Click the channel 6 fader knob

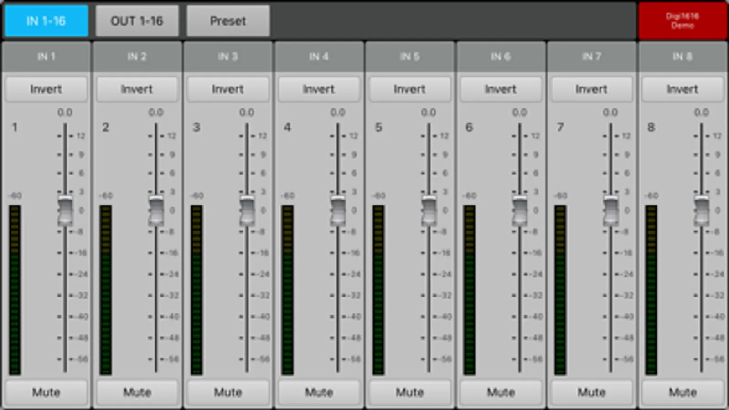[x=520, y=211]
